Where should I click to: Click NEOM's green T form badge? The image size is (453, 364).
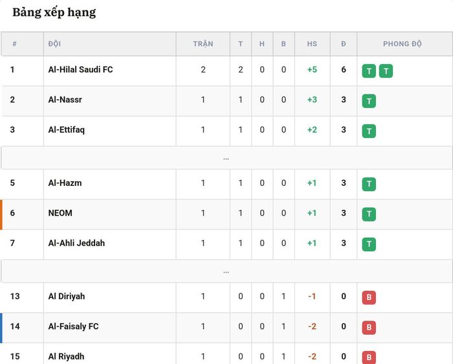[369, 214]
